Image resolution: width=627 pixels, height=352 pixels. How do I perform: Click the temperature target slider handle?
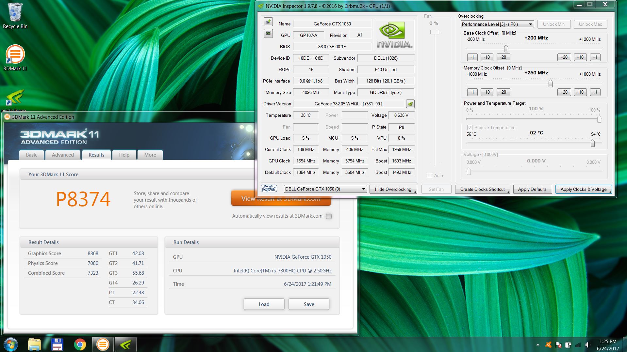[x=593, y=143]
